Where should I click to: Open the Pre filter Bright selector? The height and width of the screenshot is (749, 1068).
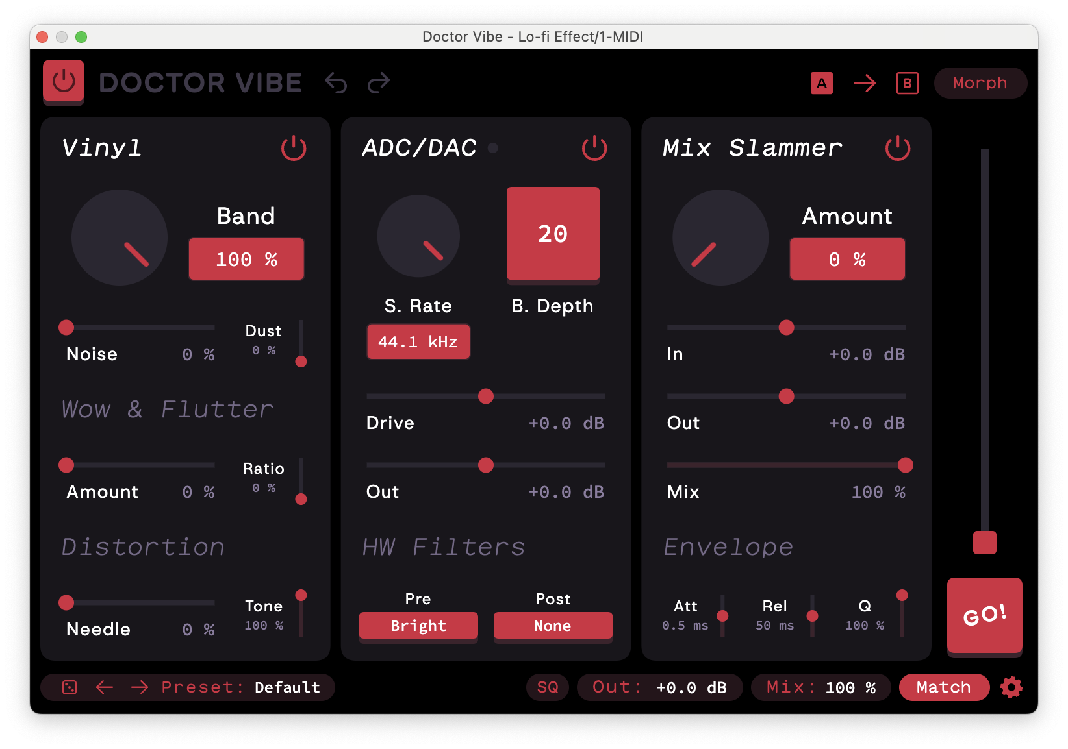point(418,626)
